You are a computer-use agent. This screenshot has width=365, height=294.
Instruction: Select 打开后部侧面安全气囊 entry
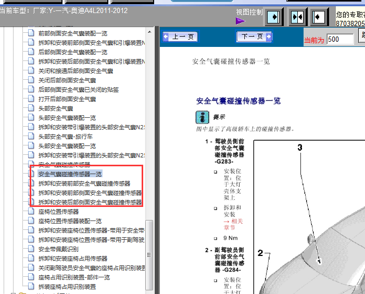67,99
